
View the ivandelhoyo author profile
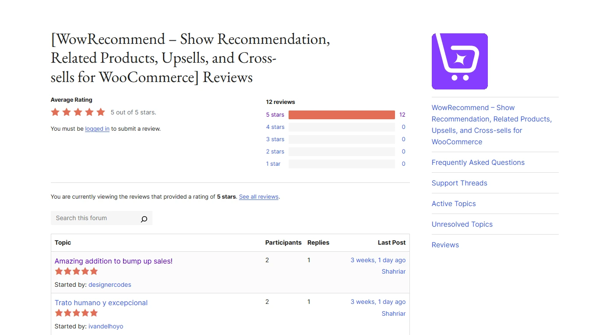coord(106,326)
